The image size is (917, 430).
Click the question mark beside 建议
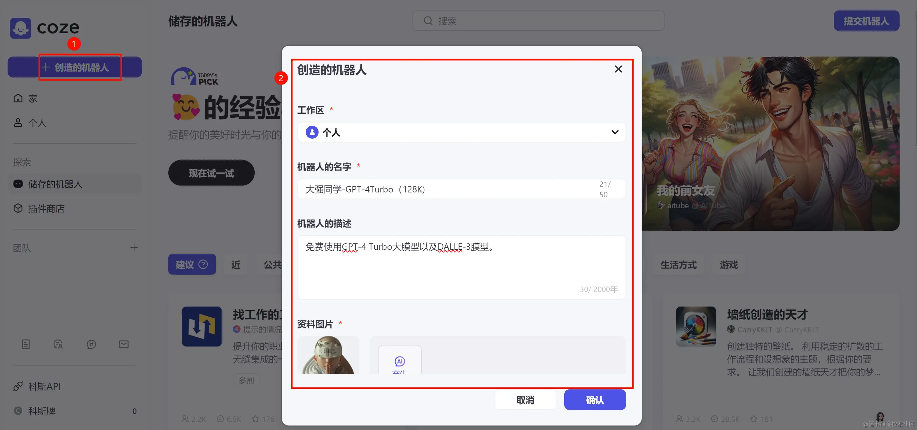203,264
